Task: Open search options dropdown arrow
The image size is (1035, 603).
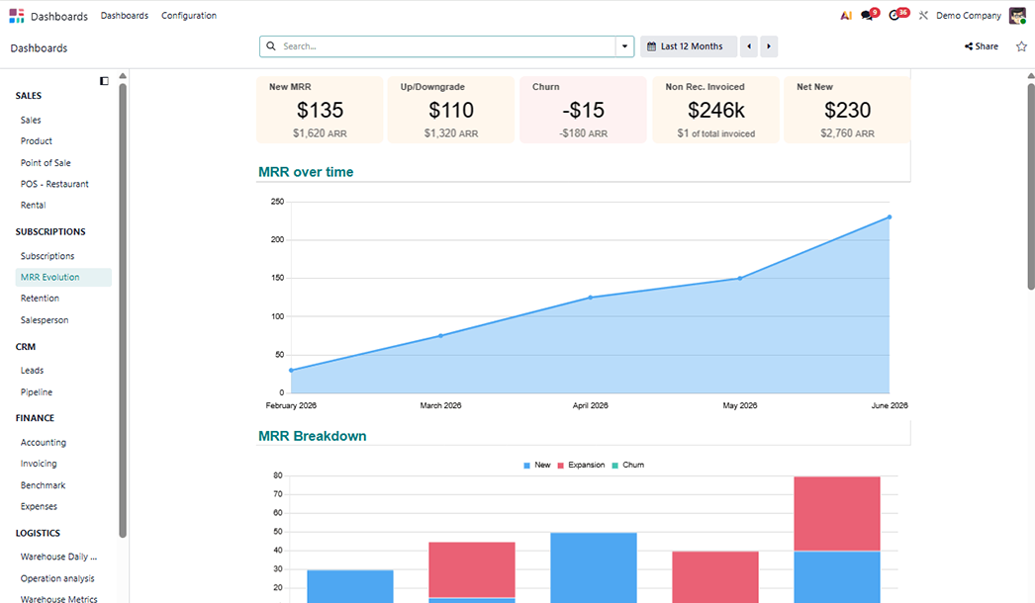Action: pyautogui.click(x=624, y=46)
